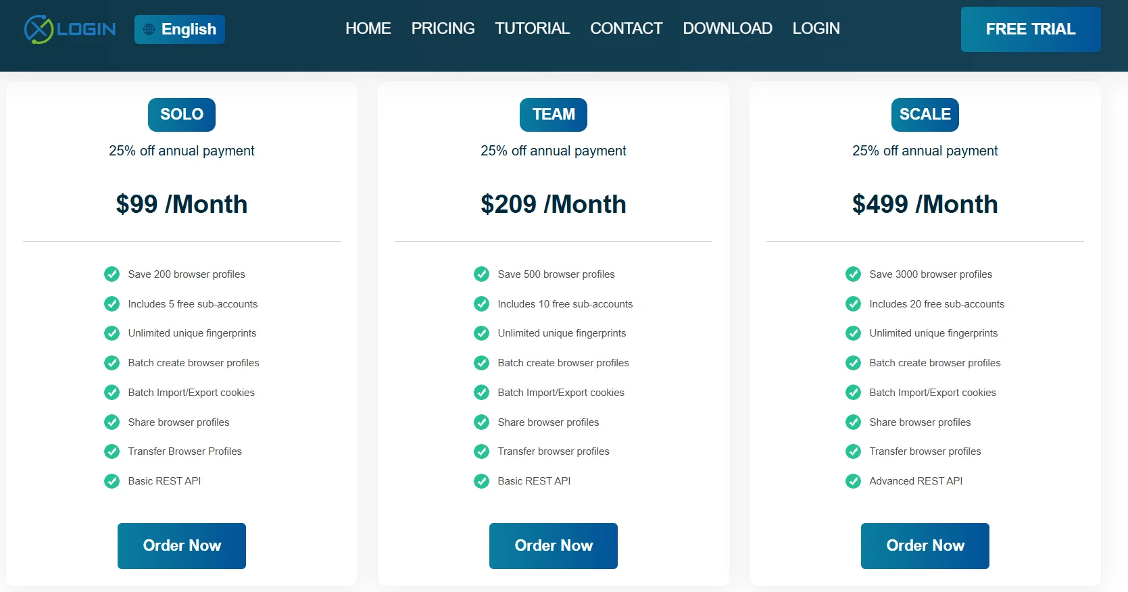Click the globe icon in the language button
Screen dimensions: 1128x592
[149, 29]
